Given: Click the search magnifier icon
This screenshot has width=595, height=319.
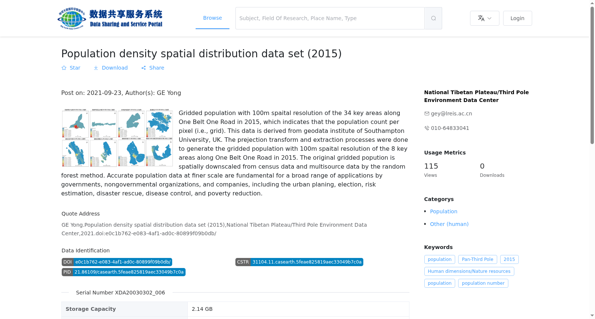Looking at the screenshot, I should pyautogui.click(x=433, y=18).
